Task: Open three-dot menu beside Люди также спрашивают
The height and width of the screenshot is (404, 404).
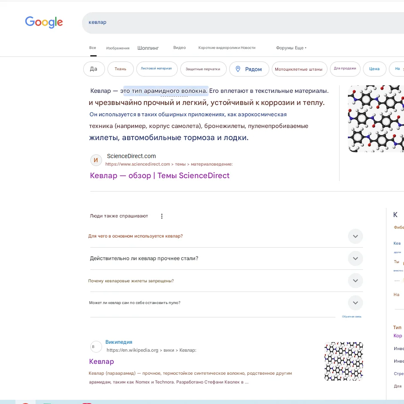Action: pos(162,216)
